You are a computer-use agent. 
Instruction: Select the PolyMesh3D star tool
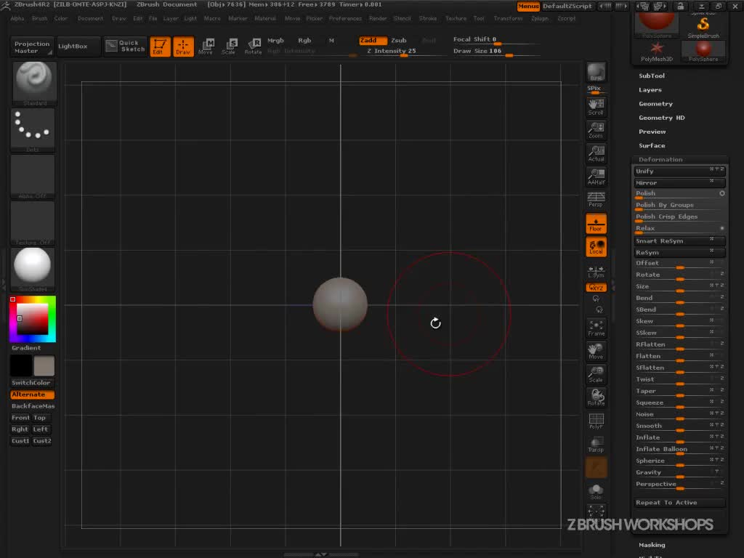(x=657, y=52)
